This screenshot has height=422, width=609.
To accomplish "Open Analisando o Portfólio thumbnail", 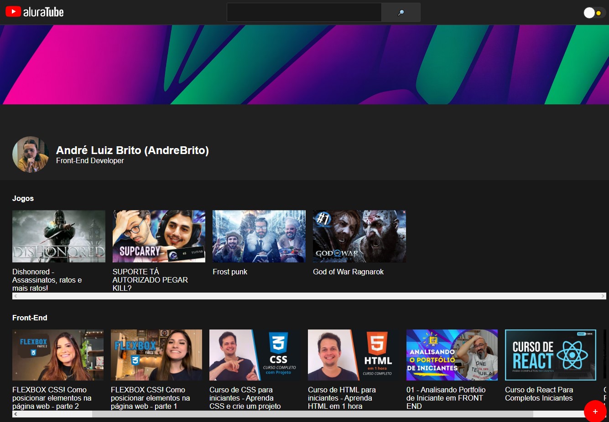I will pyautogui.click(x=452, y=355).
